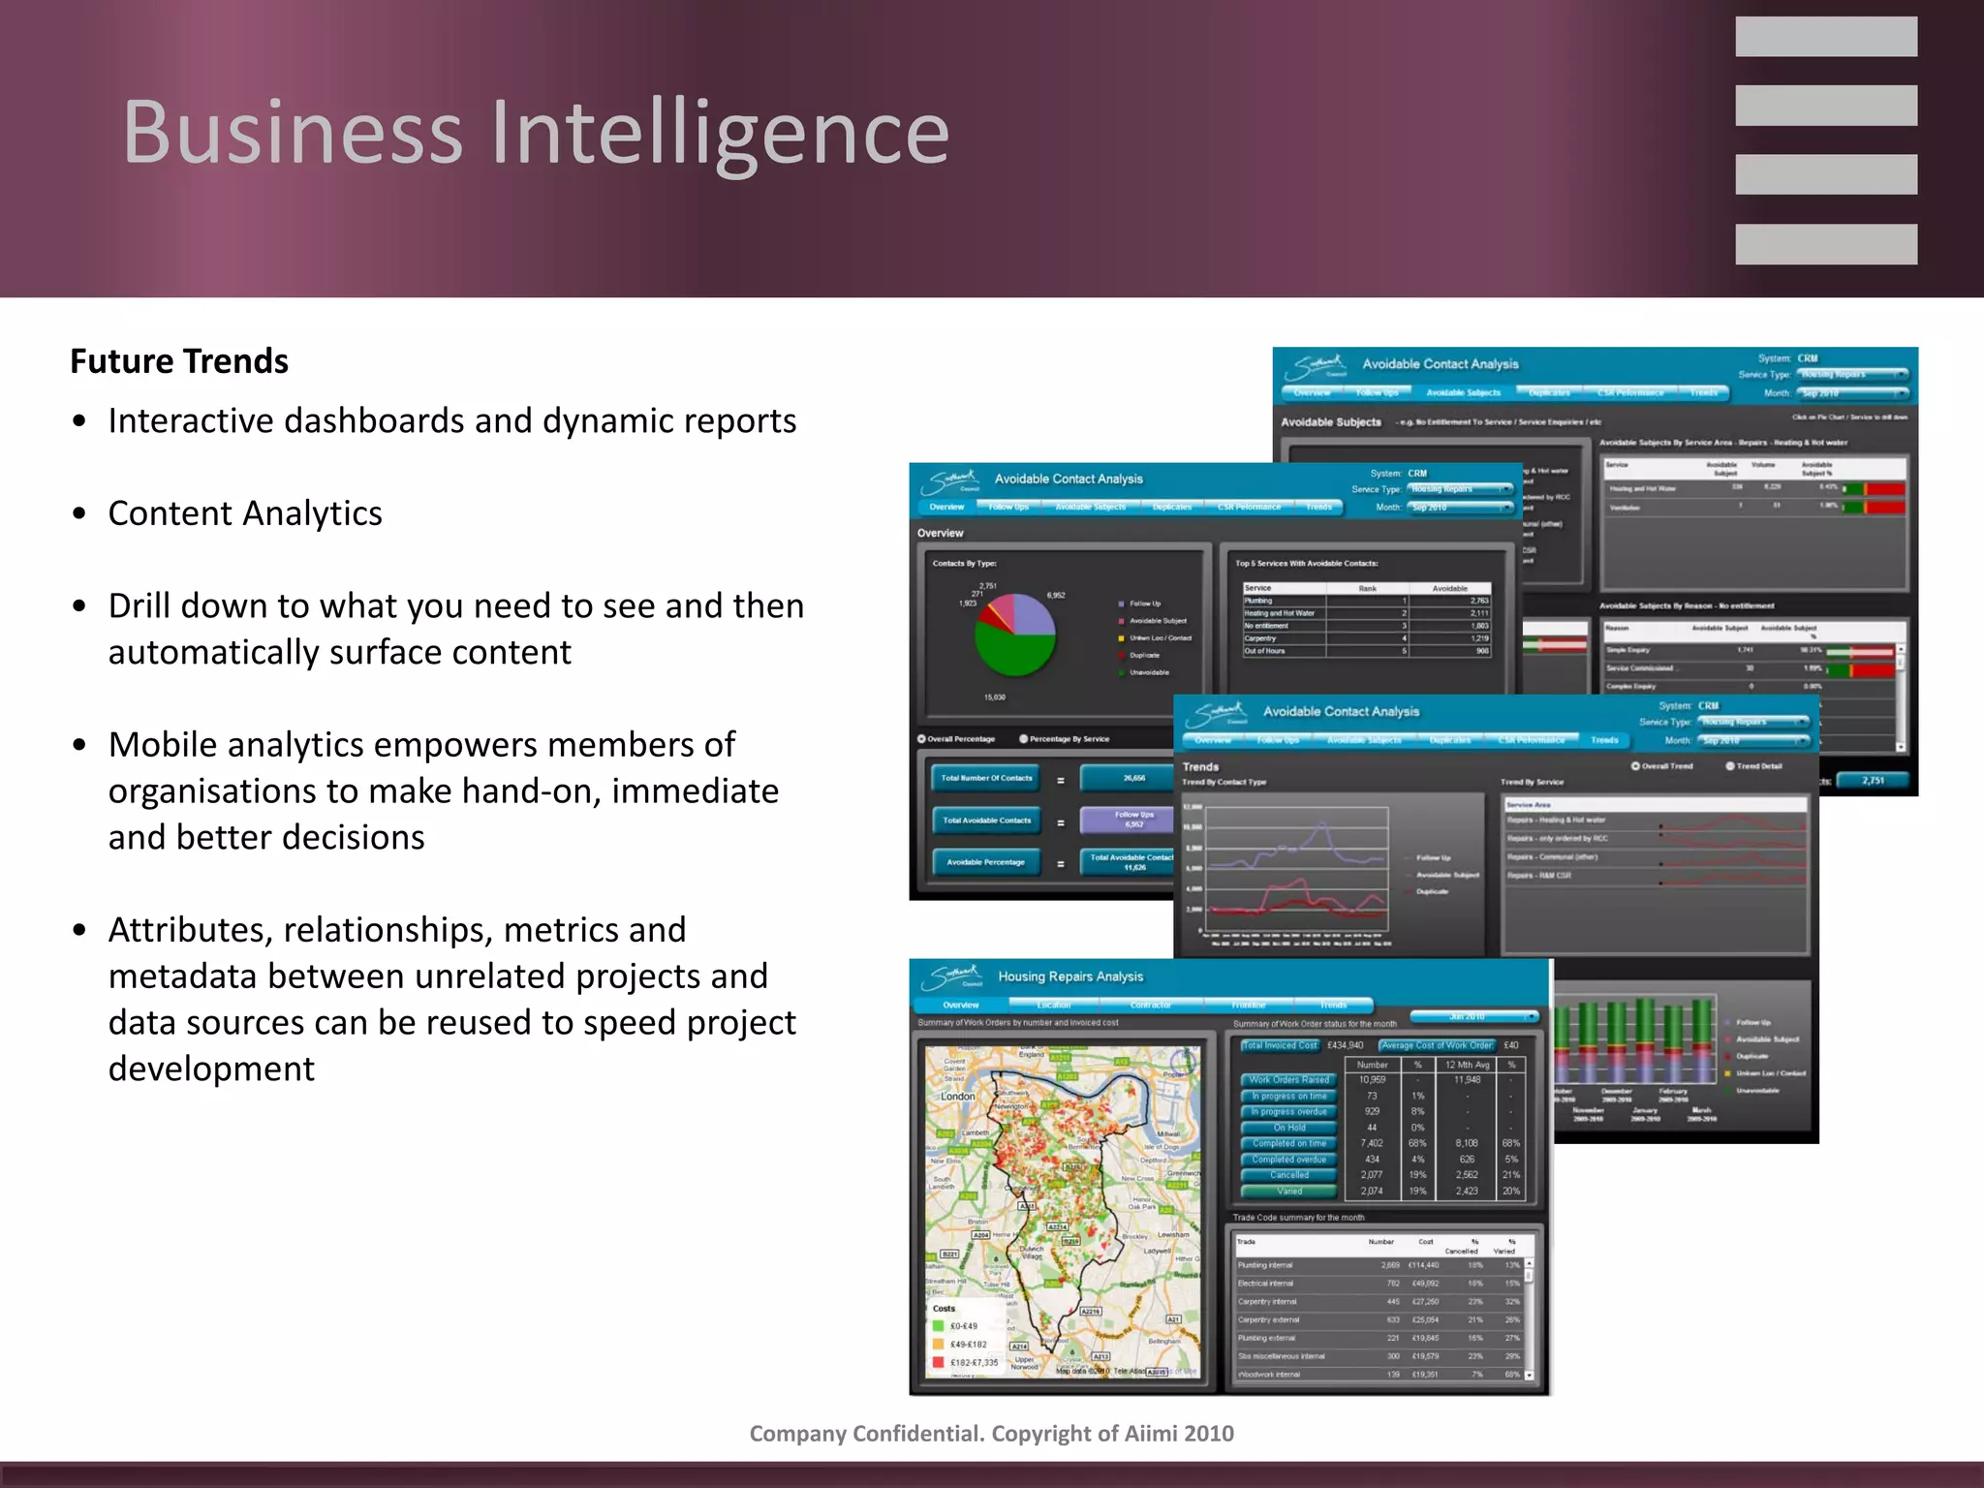
Task: Click Heating and Hot Water row in Top 5 table
Action: [1367, 613]
